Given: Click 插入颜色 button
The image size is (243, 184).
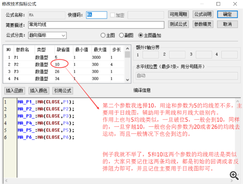Looking at the screenshot, I should (x=39, y=91).
